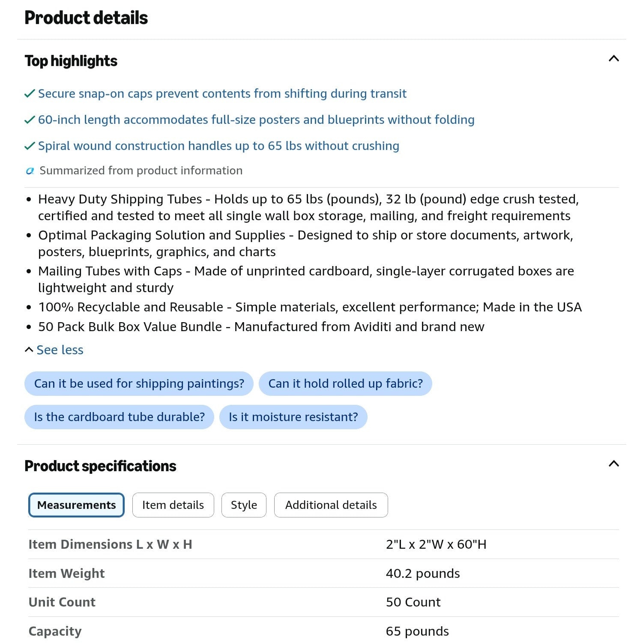Collapse the Product specifications section chevron
Screen dimensions: 643x643
[x=613, y=464]
